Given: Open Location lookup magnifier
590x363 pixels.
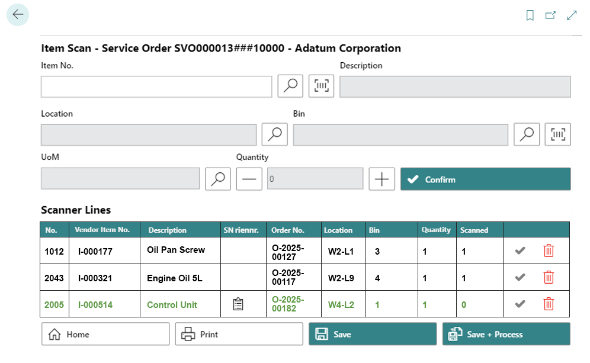Looking at the screenshot, I should (x=275, y=134).
